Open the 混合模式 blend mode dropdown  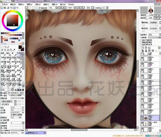[160, 34]
